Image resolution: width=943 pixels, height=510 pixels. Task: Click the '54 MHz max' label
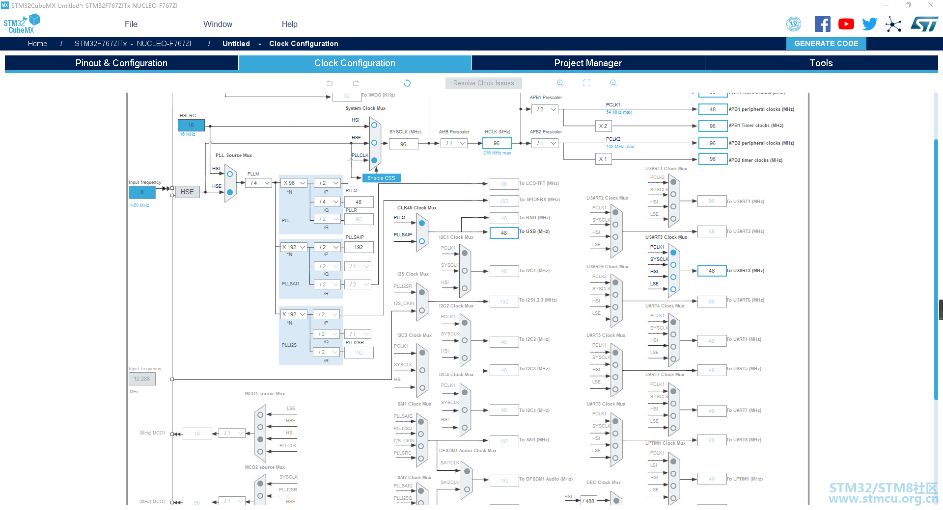(x=619, y=112)
